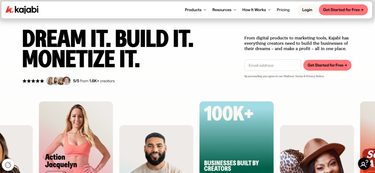375x173 pixels.
Task: Open the Platform Terms link
Action: (293, 76)
